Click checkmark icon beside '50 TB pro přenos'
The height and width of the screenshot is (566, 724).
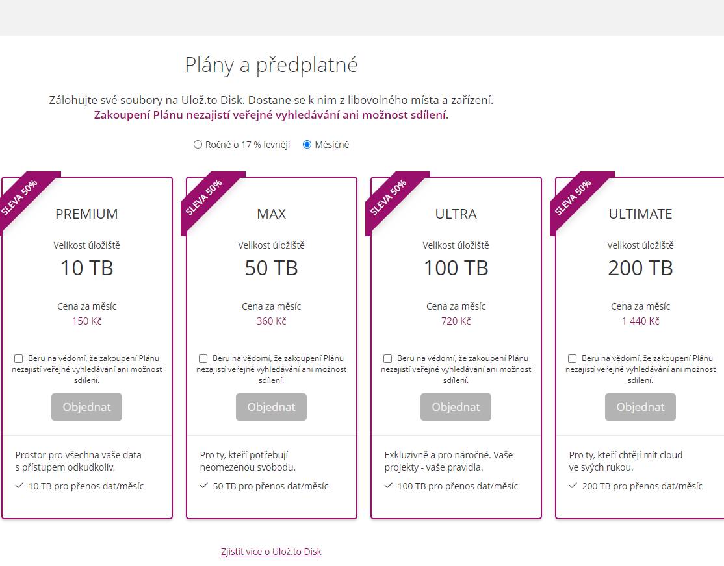(x=204, y=486)
